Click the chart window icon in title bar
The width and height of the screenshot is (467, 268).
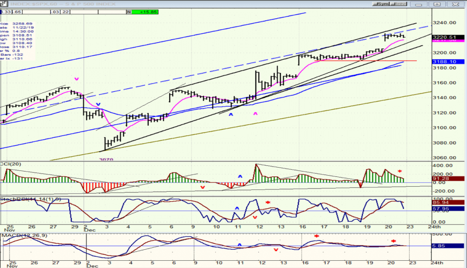click(4, 4)
